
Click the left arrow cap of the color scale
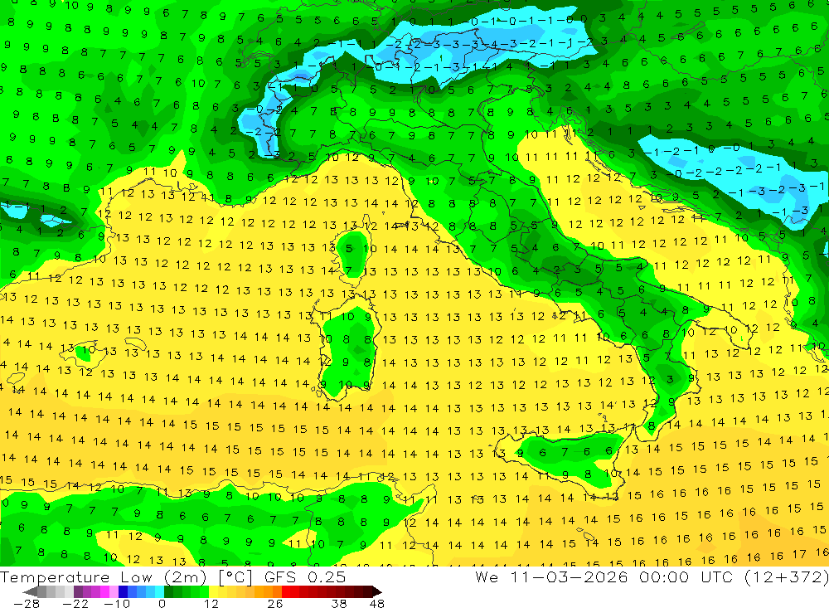[31, 591]
